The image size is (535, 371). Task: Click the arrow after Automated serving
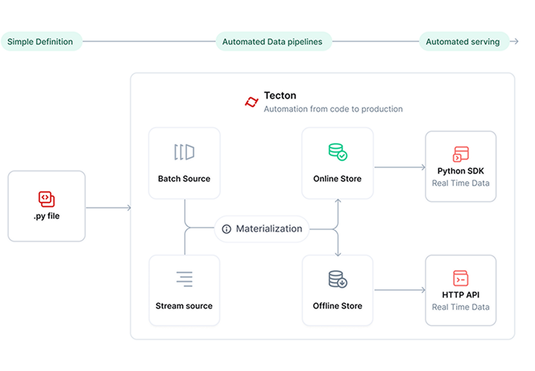point(515,42)
